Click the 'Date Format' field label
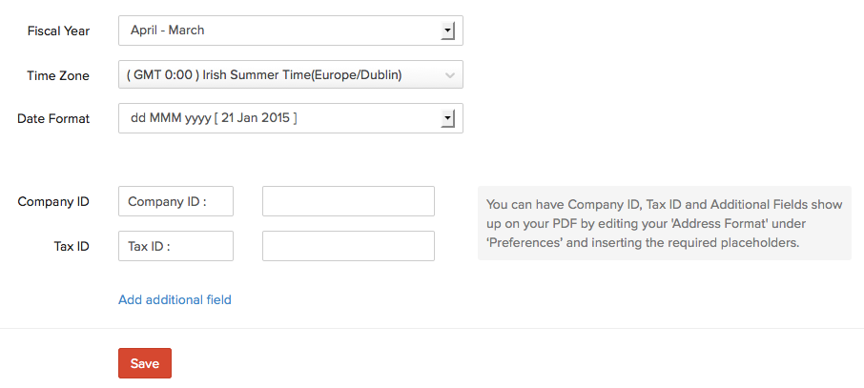 [53, 118]
